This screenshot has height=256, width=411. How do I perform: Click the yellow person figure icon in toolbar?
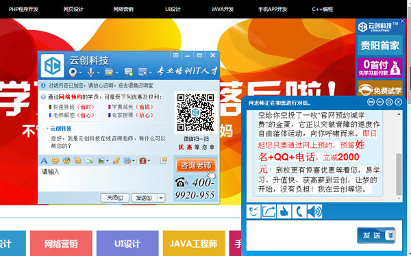coord(116,160)
